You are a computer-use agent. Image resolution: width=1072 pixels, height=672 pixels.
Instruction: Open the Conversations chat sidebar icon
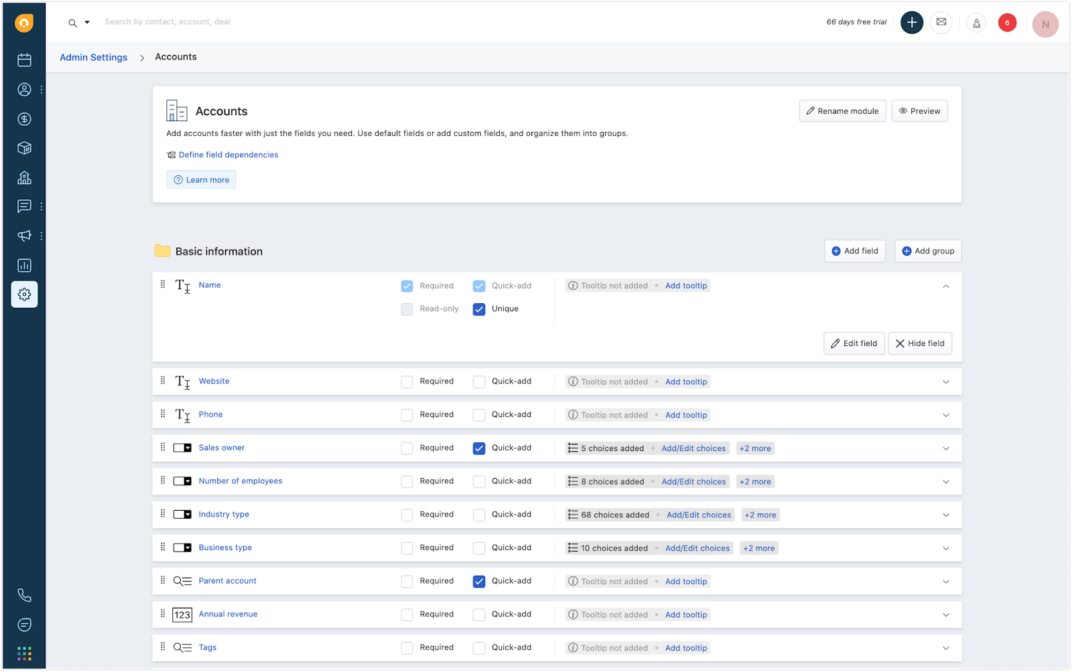24,206
